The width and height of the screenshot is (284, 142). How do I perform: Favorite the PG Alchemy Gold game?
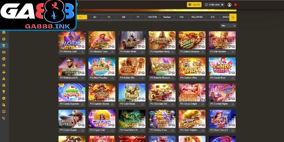click(x=82, y=51)
